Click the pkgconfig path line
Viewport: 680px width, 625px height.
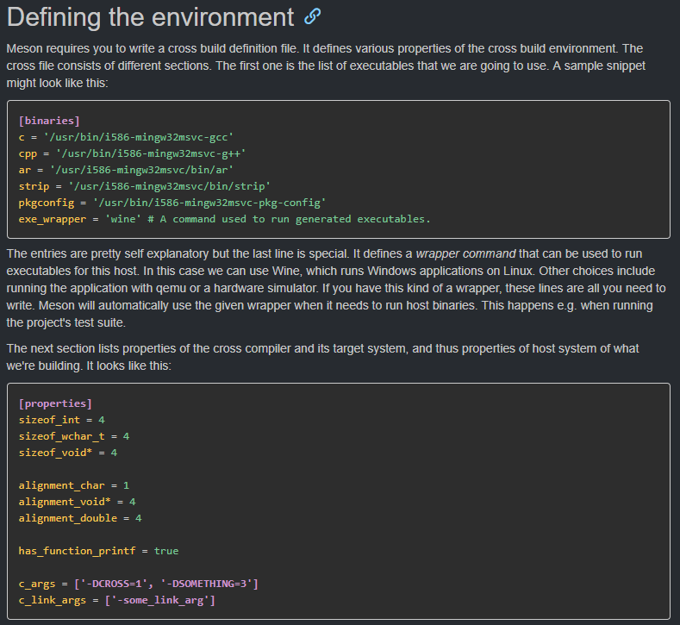click(172, 203)
